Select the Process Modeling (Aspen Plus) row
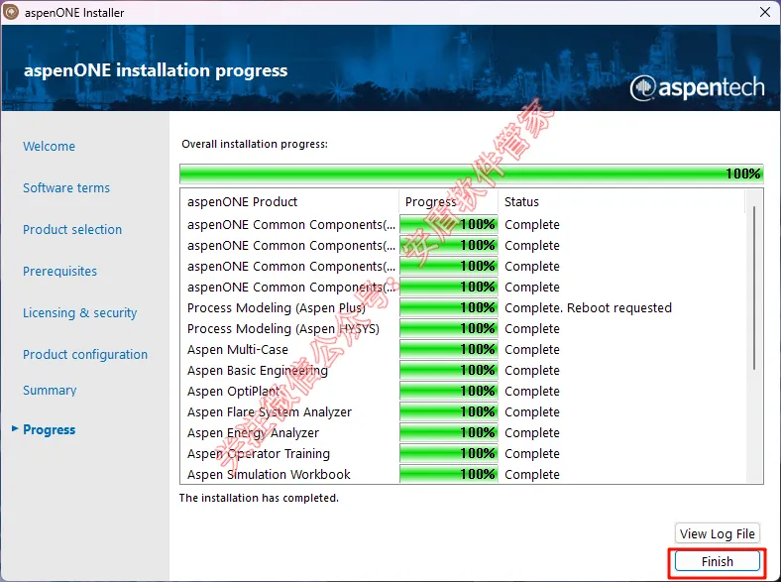 tap(463, 308)
